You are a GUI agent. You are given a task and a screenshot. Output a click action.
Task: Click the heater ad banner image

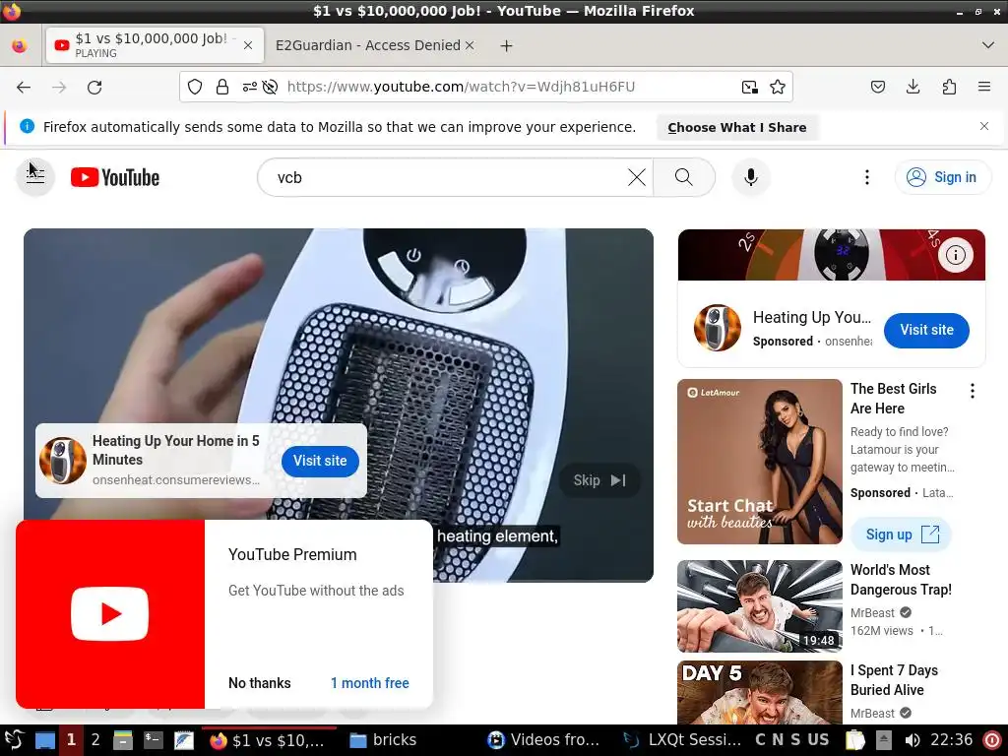click(x=831, y=255)
